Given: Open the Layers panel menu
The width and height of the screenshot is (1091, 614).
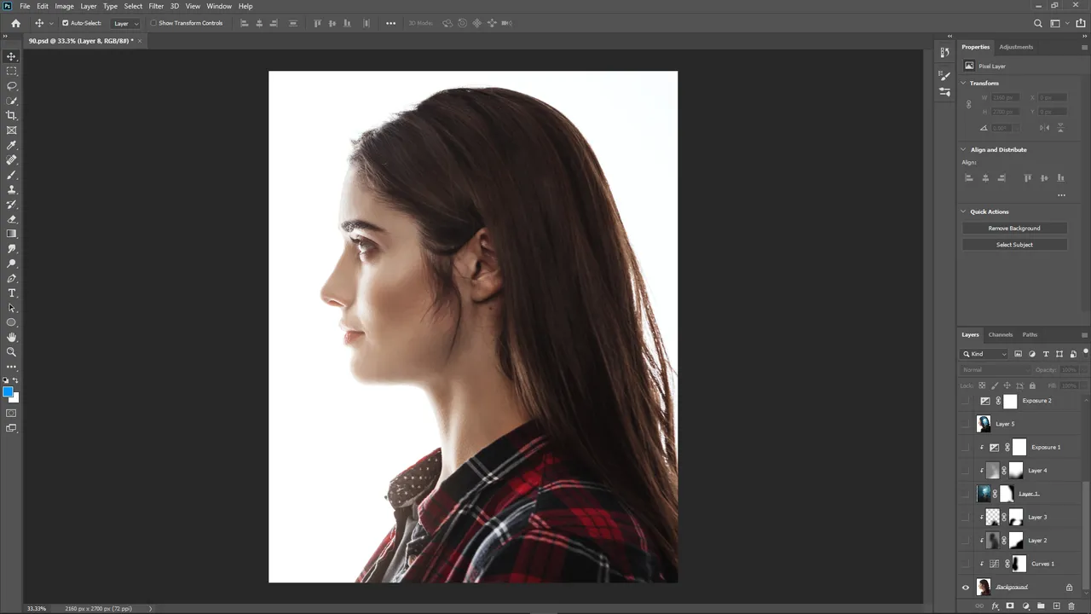Looking at the screenshot, I should click(1084, 334).
